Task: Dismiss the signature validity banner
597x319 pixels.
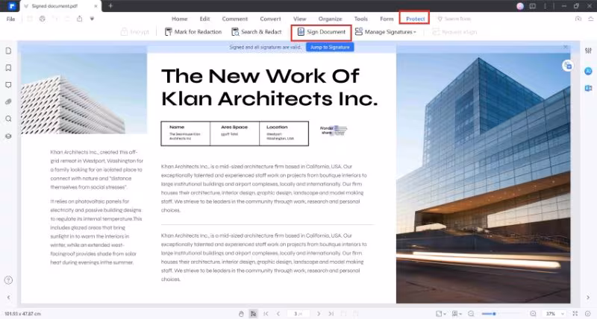Action: pyautogui.click(x=566, y=47)
